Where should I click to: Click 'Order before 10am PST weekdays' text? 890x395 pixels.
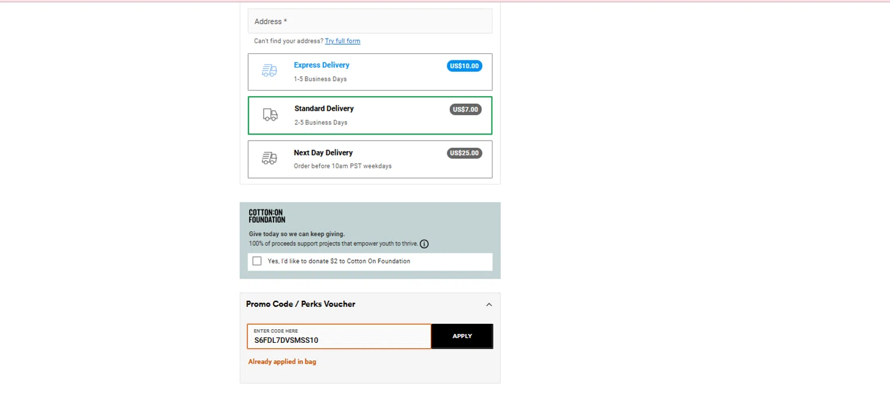[343, 166]
